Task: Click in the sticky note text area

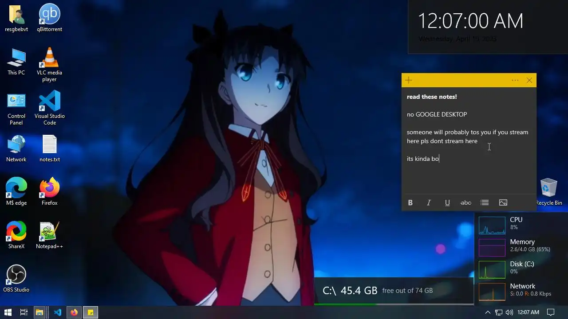Action: click(469, 140)
